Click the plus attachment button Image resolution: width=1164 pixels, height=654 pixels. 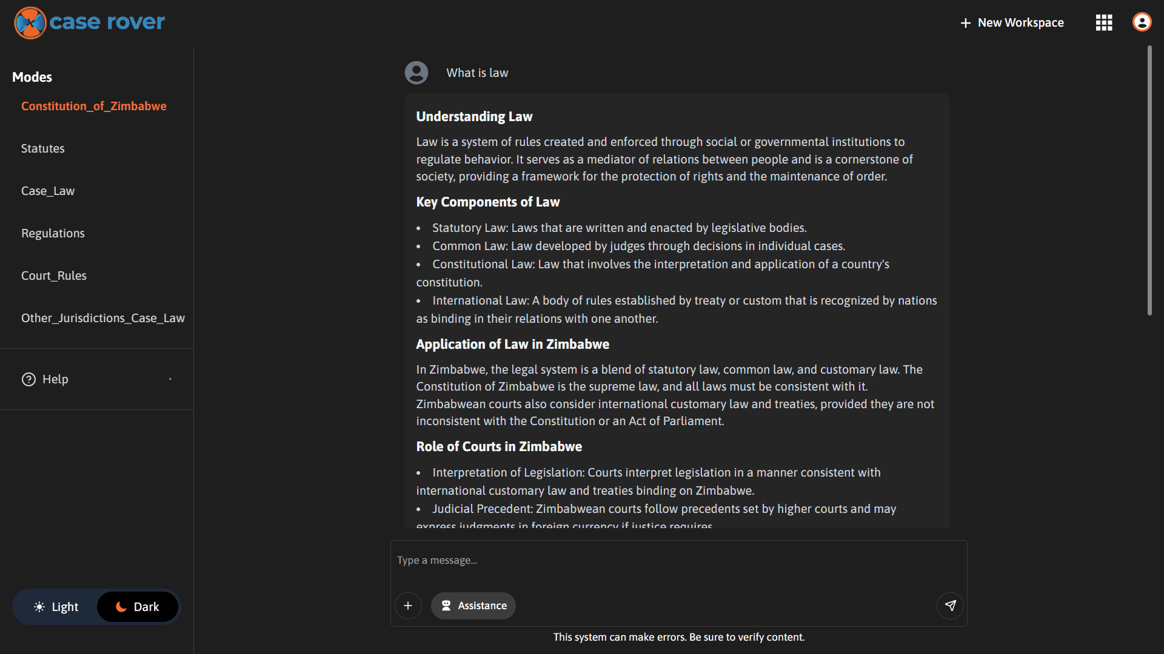point(408,606)
